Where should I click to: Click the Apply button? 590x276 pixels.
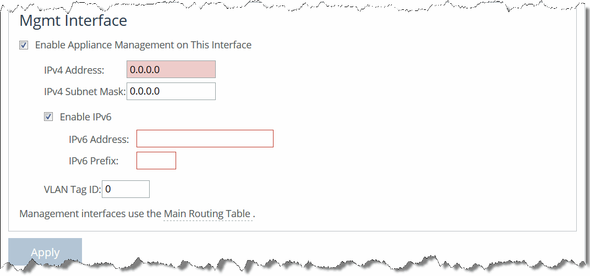click(x=45, y=251)
